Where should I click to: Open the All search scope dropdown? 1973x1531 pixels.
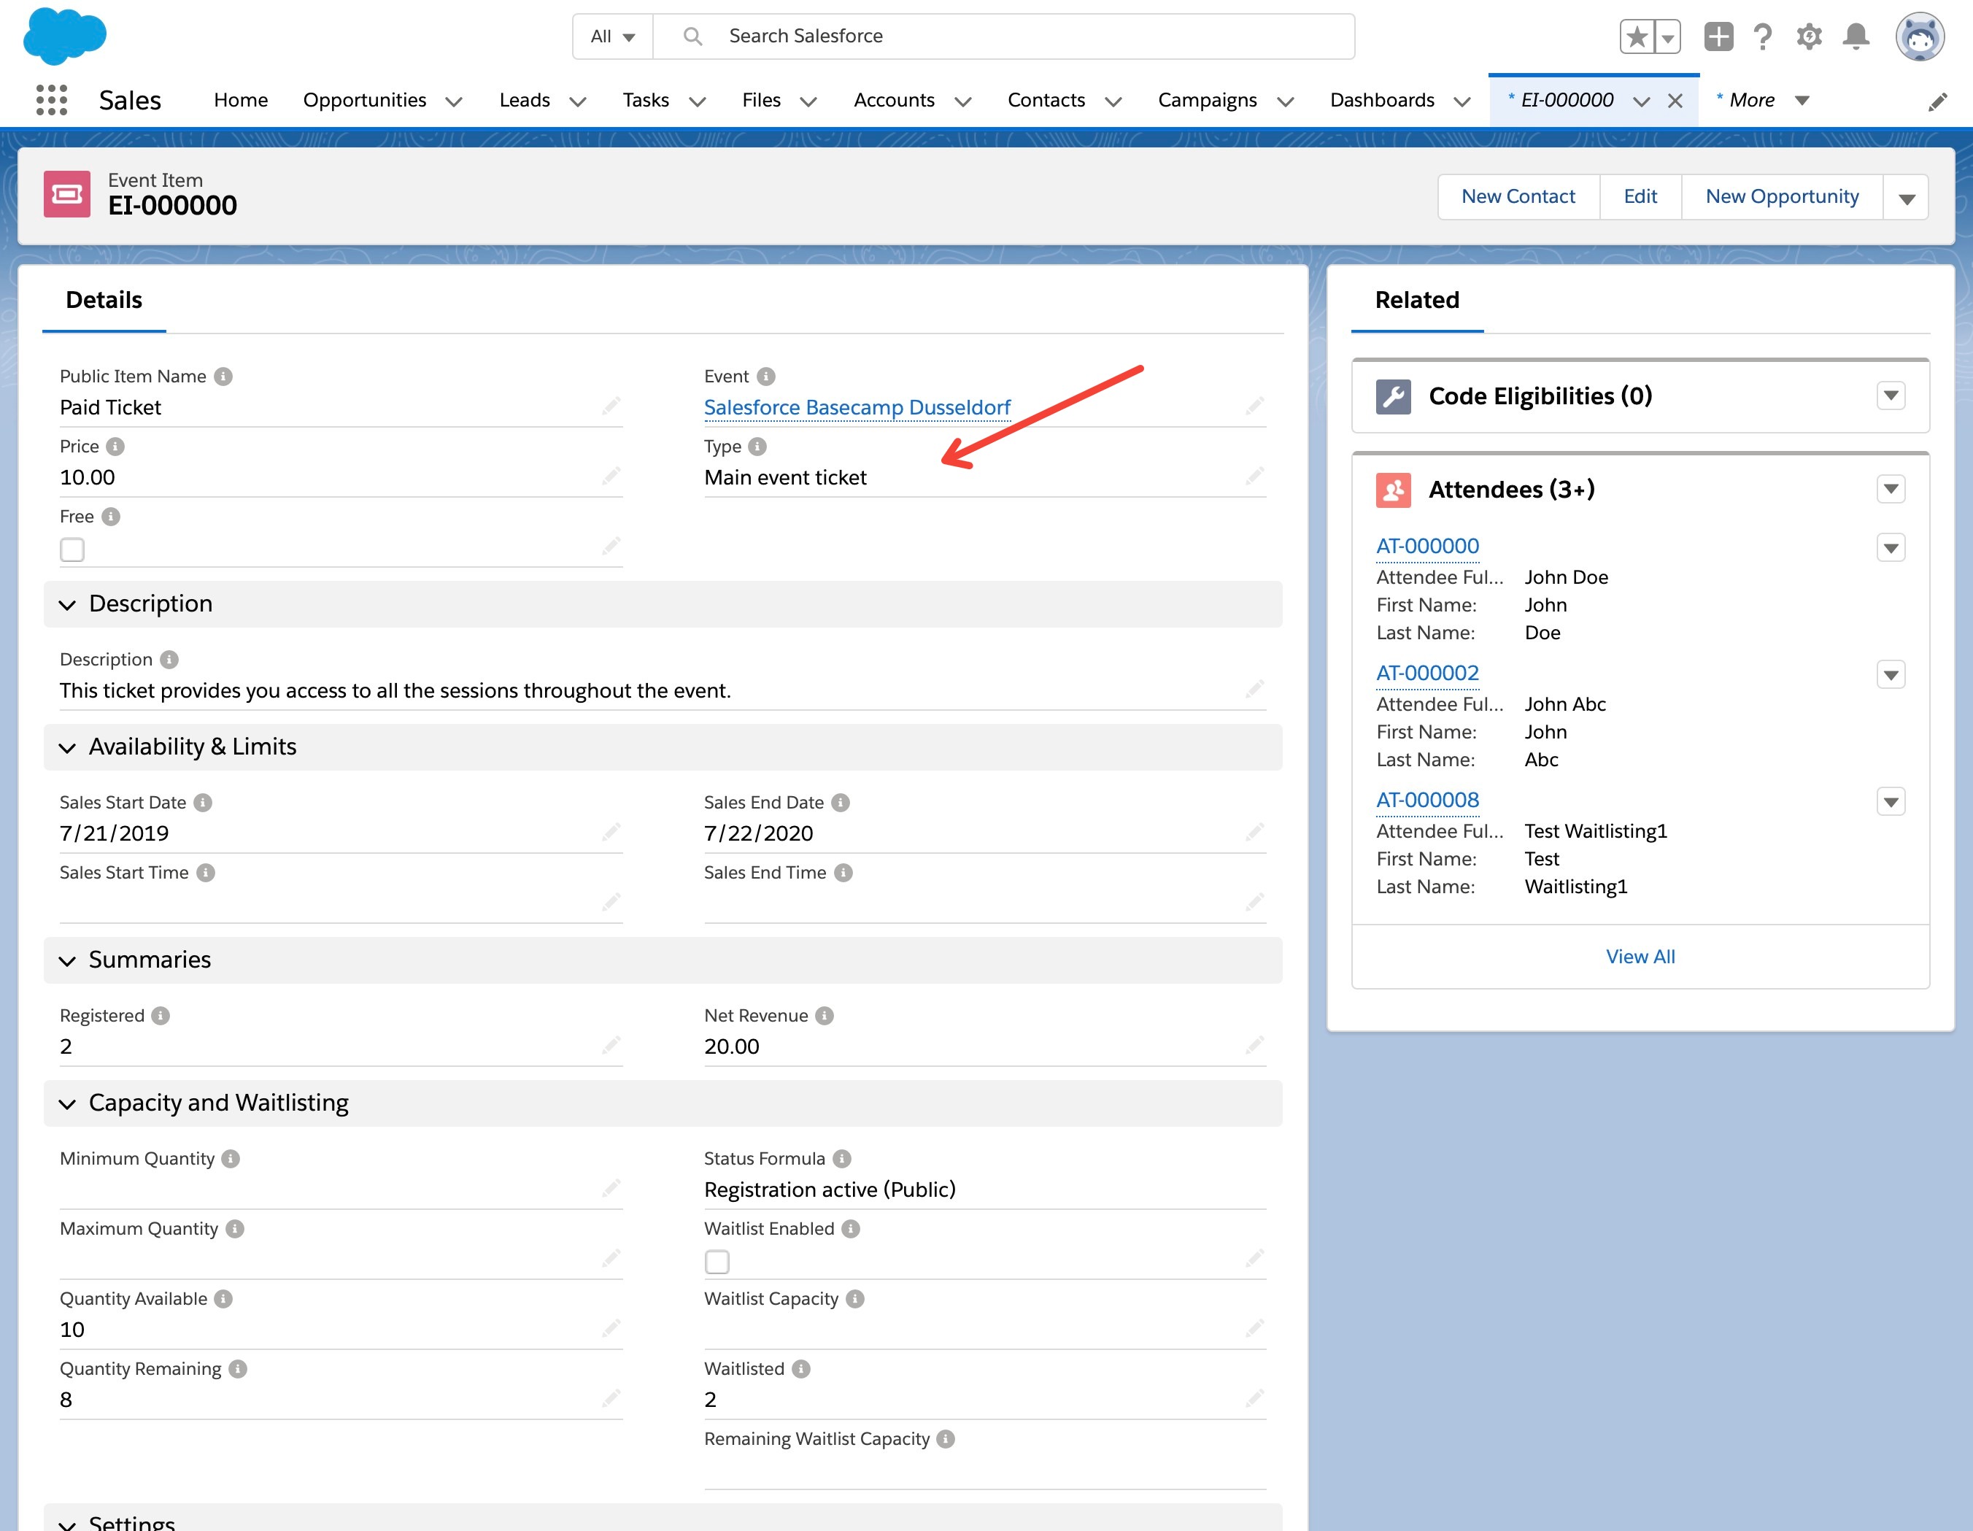[x=612, y=36]
